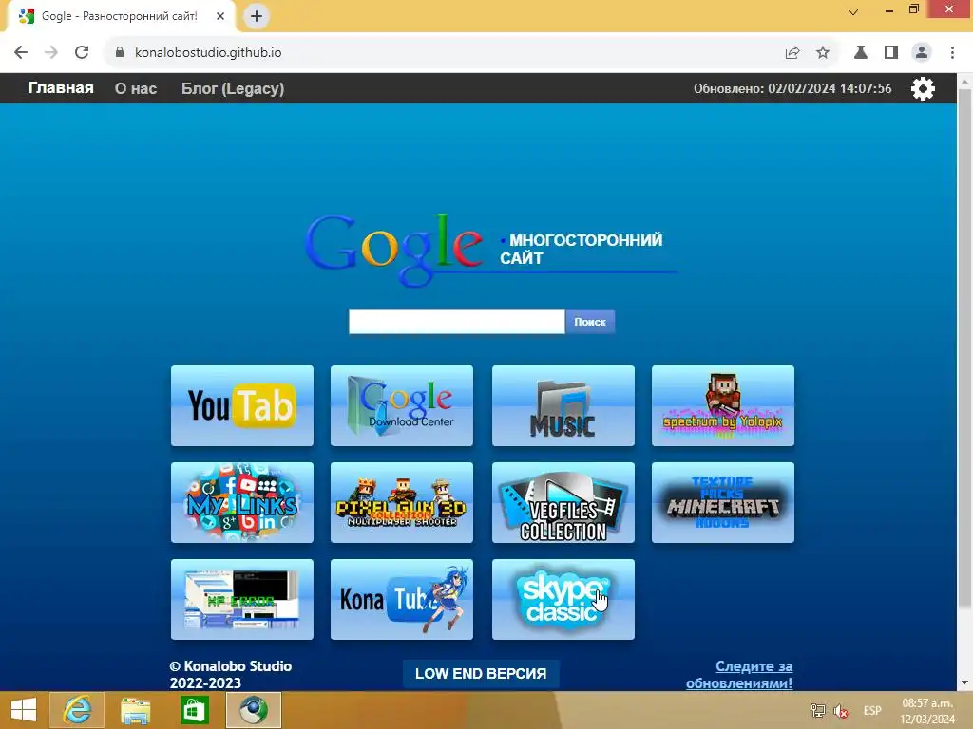Select the Gogle browser tab
973x729 pixels.
click(121, 16)
